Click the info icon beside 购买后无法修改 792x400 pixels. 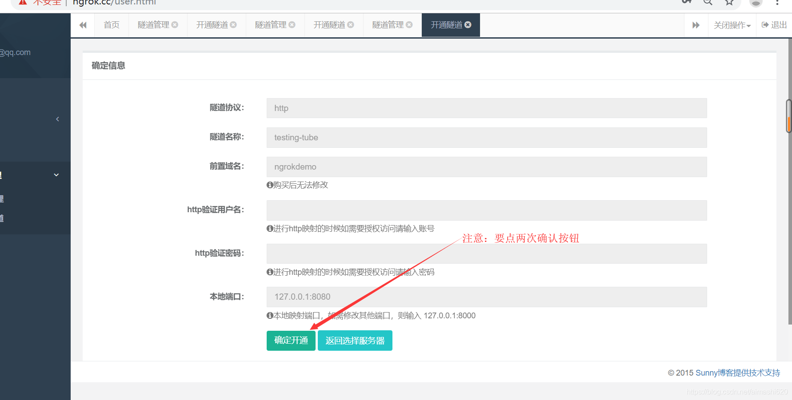click(270, 185)
